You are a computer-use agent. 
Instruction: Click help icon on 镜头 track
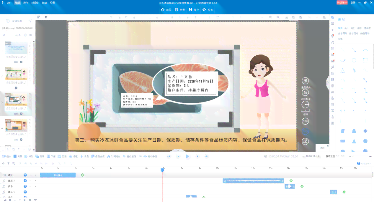[25, 175]
